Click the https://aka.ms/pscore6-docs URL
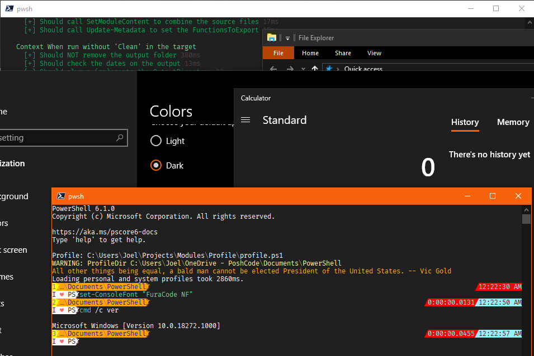Screen dimensions: 534x356 click(x=105, y=232)
